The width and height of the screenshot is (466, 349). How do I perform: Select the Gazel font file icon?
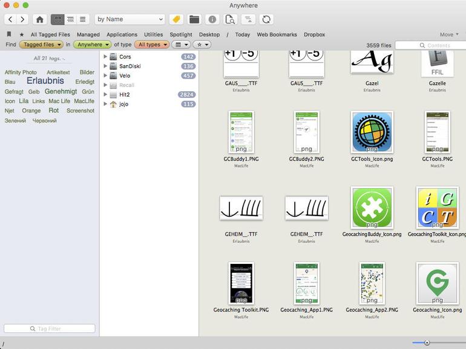pos(372,62)
